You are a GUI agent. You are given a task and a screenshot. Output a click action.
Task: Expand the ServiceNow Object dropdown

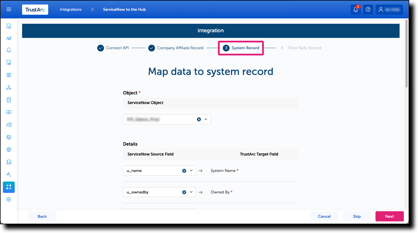[206, 119]
